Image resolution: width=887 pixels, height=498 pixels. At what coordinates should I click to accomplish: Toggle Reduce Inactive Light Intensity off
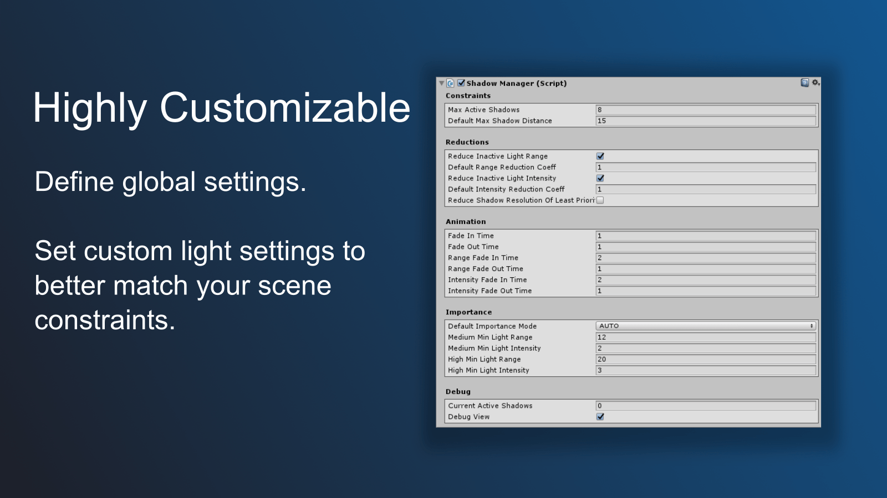[x=600, y=178]
